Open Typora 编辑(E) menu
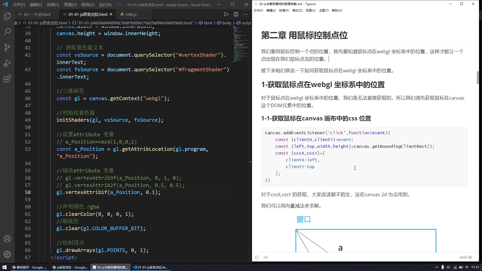This screenshot has height=271, width=482. (271, 10)
